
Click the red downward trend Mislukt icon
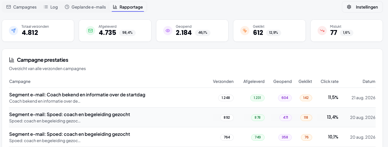point(322,31)
